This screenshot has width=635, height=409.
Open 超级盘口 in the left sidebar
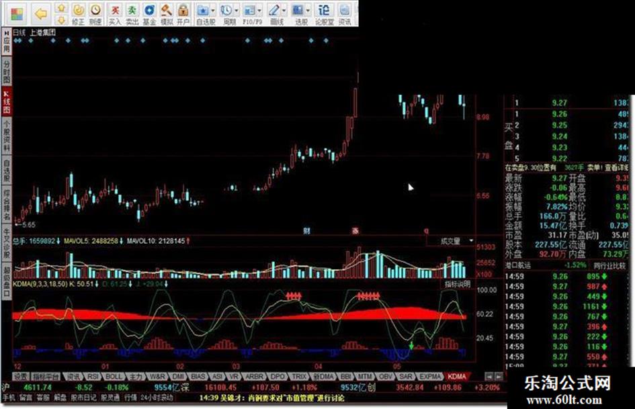(x=7, y=281)
